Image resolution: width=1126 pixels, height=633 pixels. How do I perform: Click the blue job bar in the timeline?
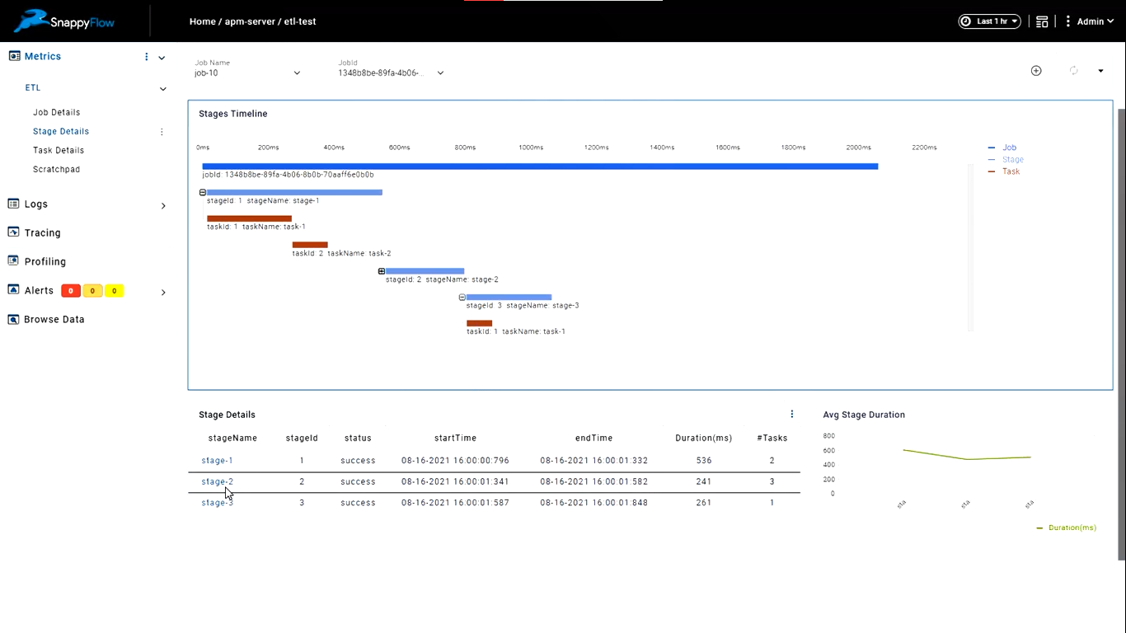pos(540,166)
